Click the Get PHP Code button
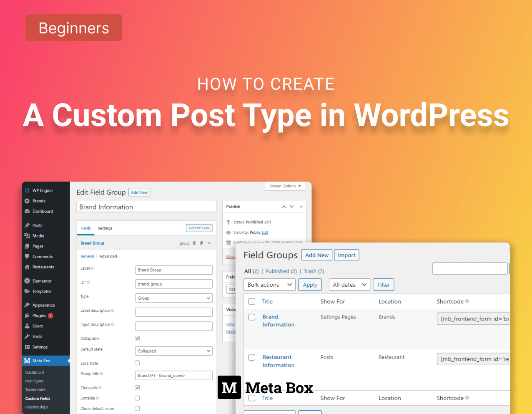Image resolution: width=532 pixels, height=414 pixels. [199, 228]
